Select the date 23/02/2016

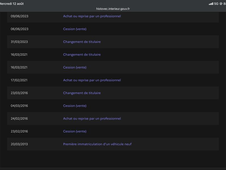coord(19,131)
